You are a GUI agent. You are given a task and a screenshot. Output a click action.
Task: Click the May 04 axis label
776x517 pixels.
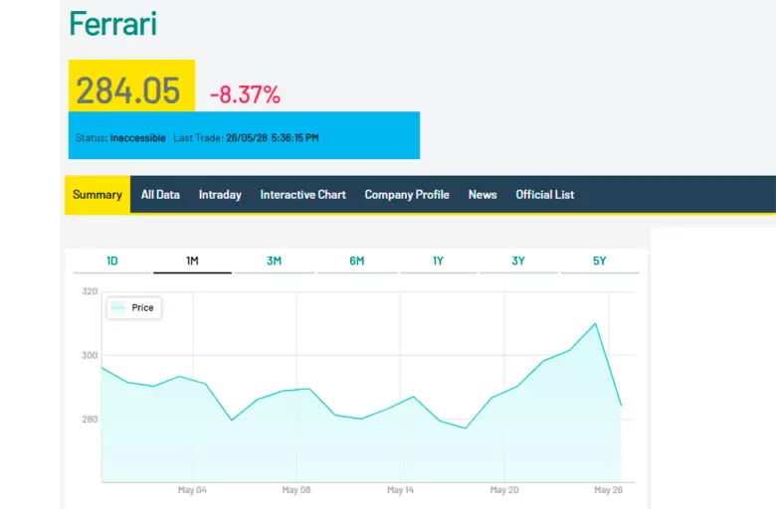[192, 490]
